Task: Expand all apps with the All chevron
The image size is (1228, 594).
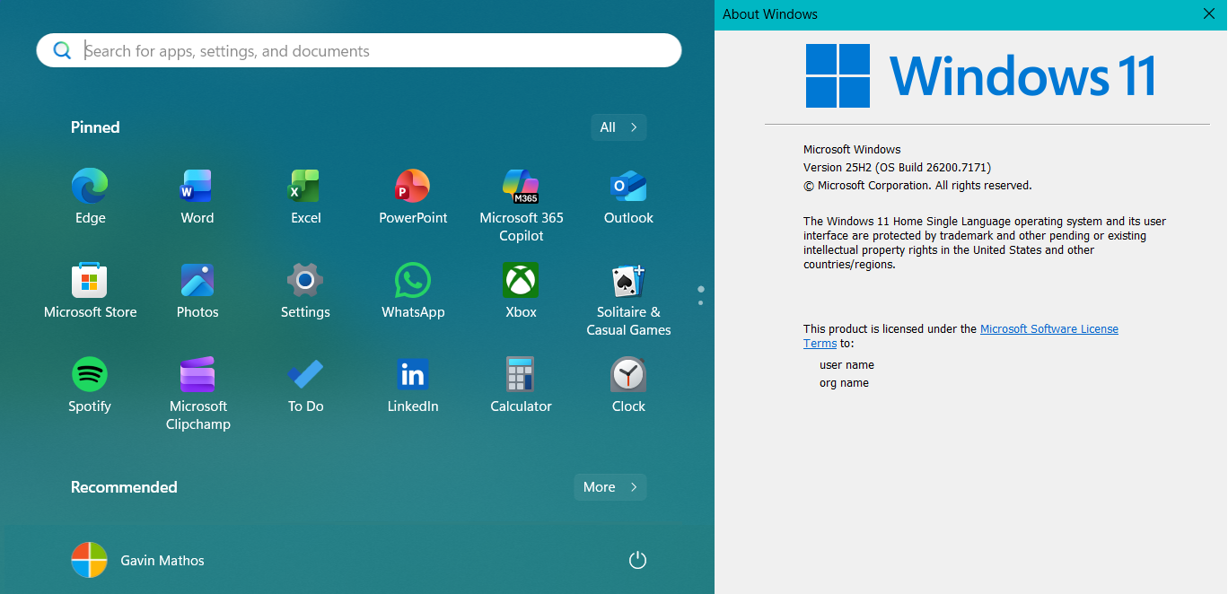Action: (618, 127)
